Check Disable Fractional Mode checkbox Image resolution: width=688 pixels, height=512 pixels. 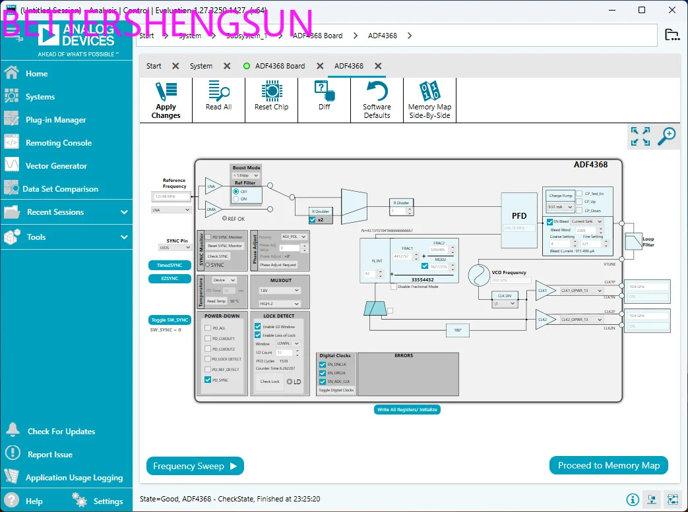394,287
